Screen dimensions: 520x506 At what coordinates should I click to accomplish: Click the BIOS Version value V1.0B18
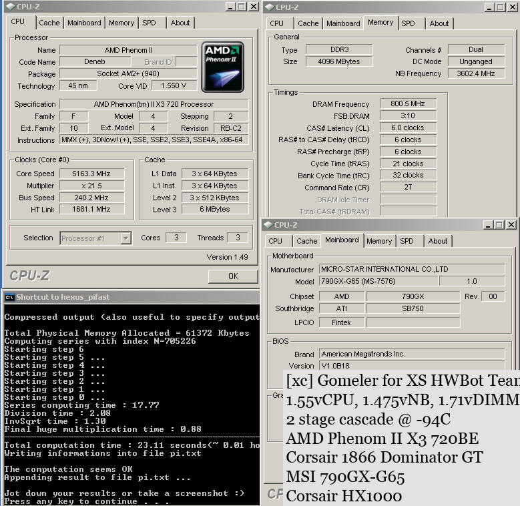pyautogui.click(x=412, y=365)
